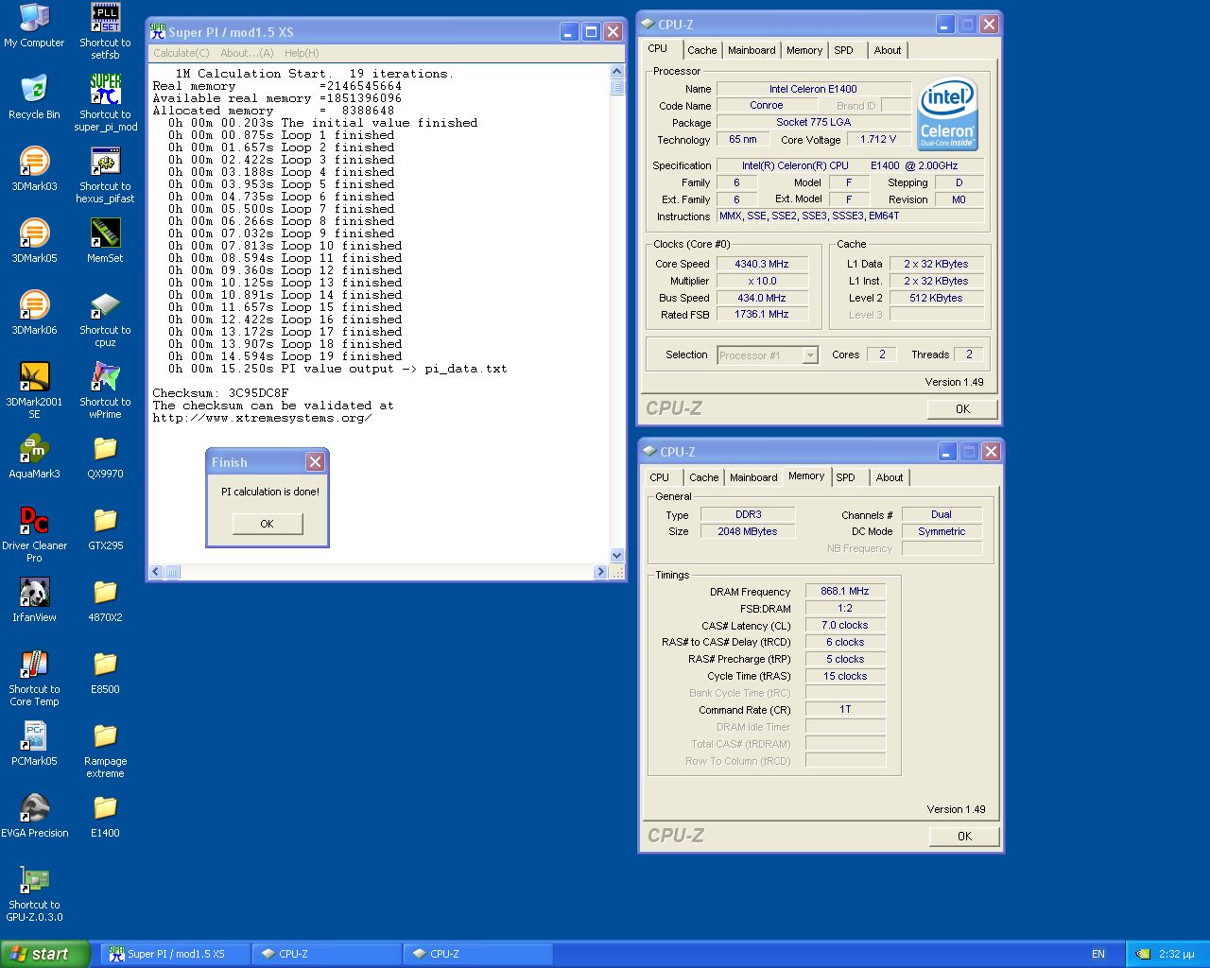Open the 4870X2 folder

point(105,599)
